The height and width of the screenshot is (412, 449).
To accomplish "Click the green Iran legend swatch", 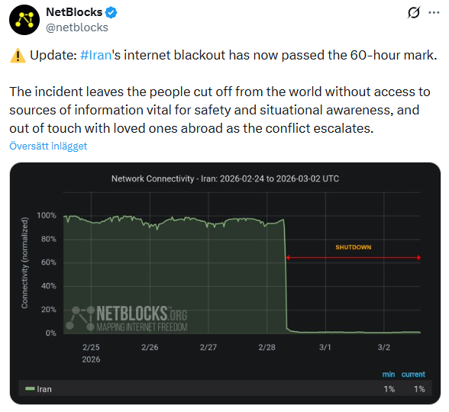I will click(30, 388).
